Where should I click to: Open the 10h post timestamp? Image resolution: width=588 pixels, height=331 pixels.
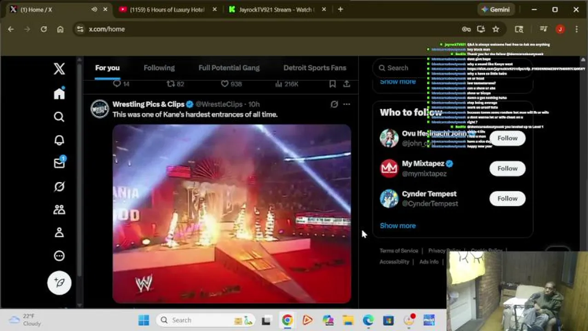[x=254, y=104]
